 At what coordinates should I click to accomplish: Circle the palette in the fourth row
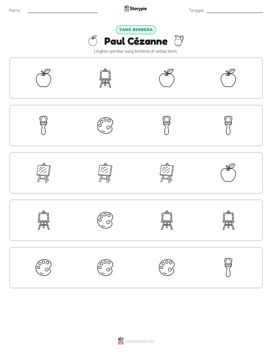(105, 220)
